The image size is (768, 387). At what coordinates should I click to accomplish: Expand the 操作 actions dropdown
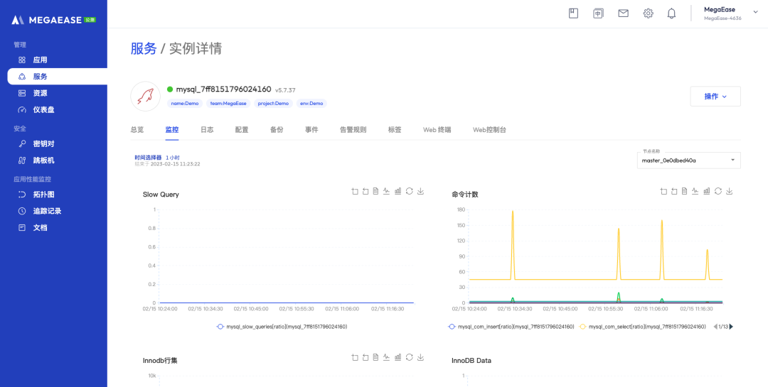point(715,97)
